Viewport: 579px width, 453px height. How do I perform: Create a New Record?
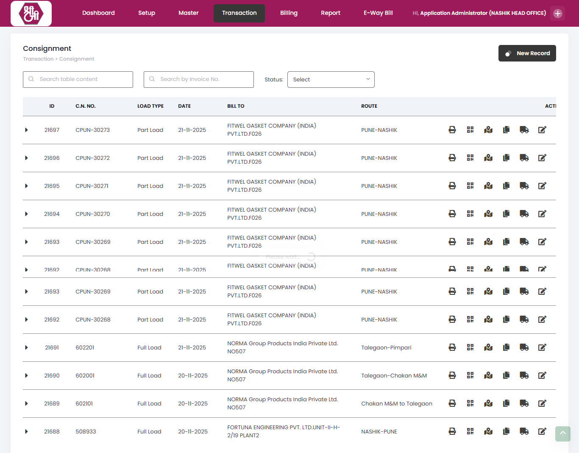(527, 53)
